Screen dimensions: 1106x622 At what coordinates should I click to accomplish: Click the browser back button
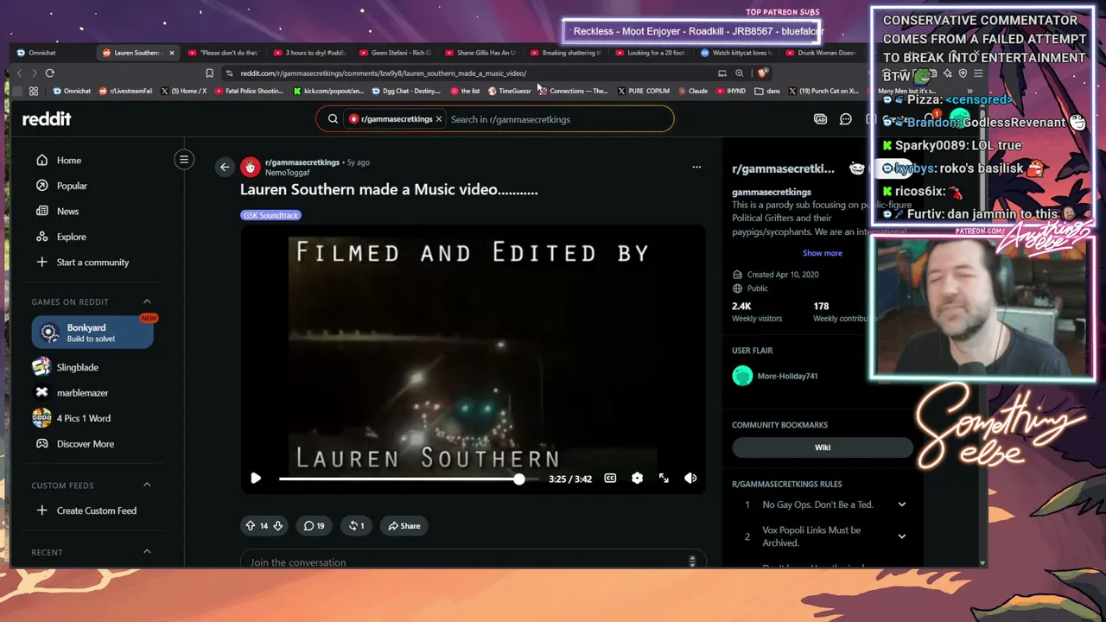pos(20,73)
